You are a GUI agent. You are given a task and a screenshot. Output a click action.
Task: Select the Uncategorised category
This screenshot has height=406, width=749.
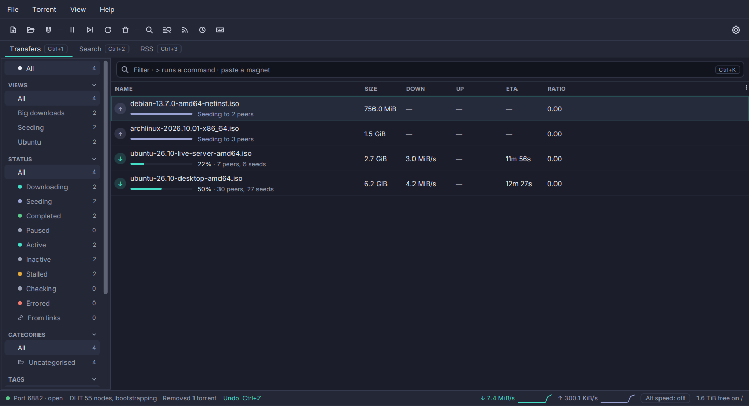pyautogui.click(x=53, y=362)
